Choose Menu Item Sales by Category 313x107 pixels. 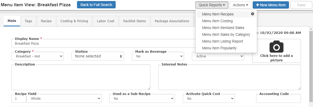click(x=226, y=34)
